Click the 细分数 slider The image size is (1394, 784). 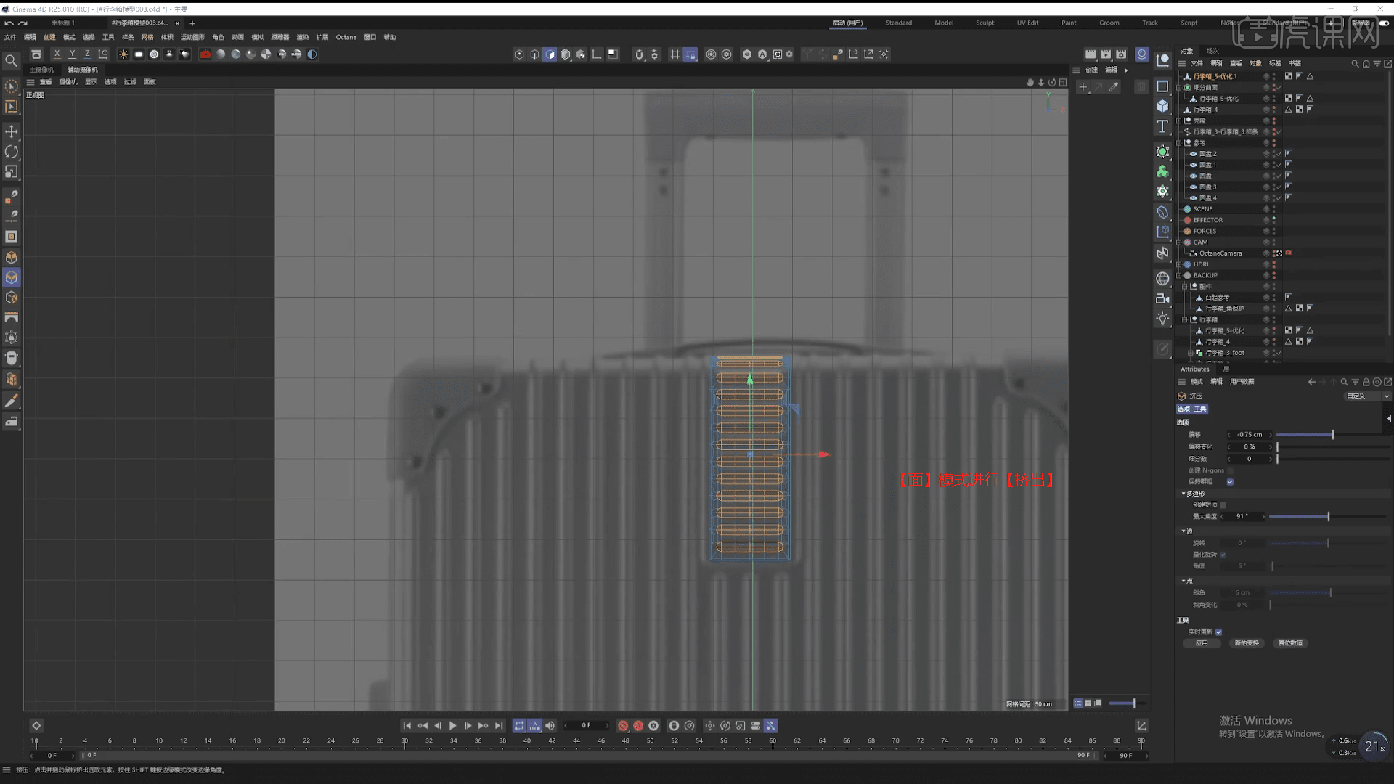(1333, 460)
